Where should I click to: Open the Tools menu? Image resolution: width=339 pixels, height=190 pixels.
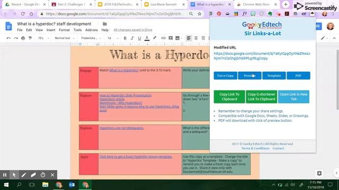[x=77, y=30]
